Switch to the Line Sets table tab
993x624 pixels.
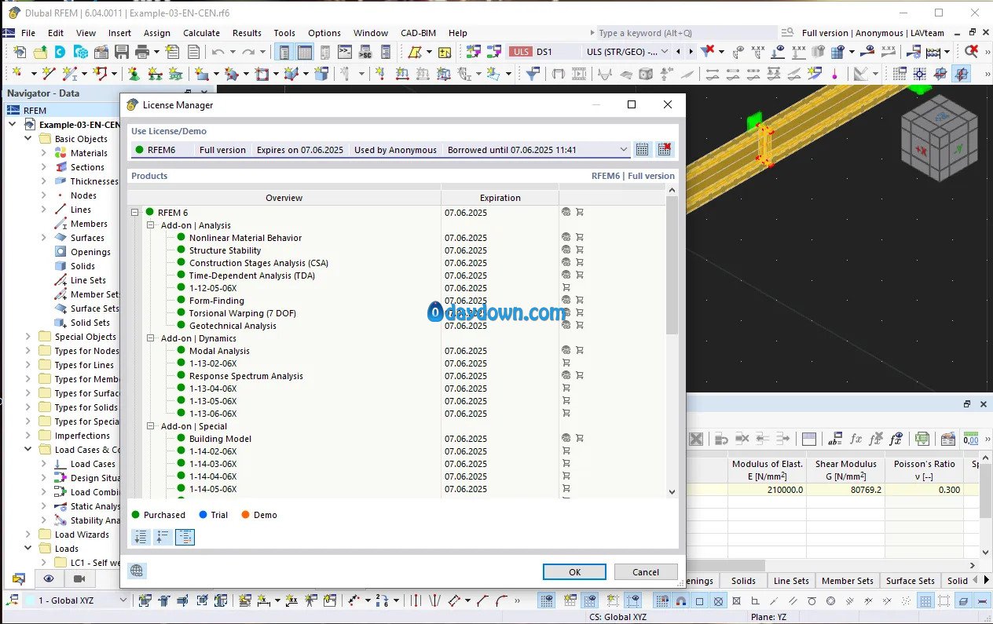[791, 581]
